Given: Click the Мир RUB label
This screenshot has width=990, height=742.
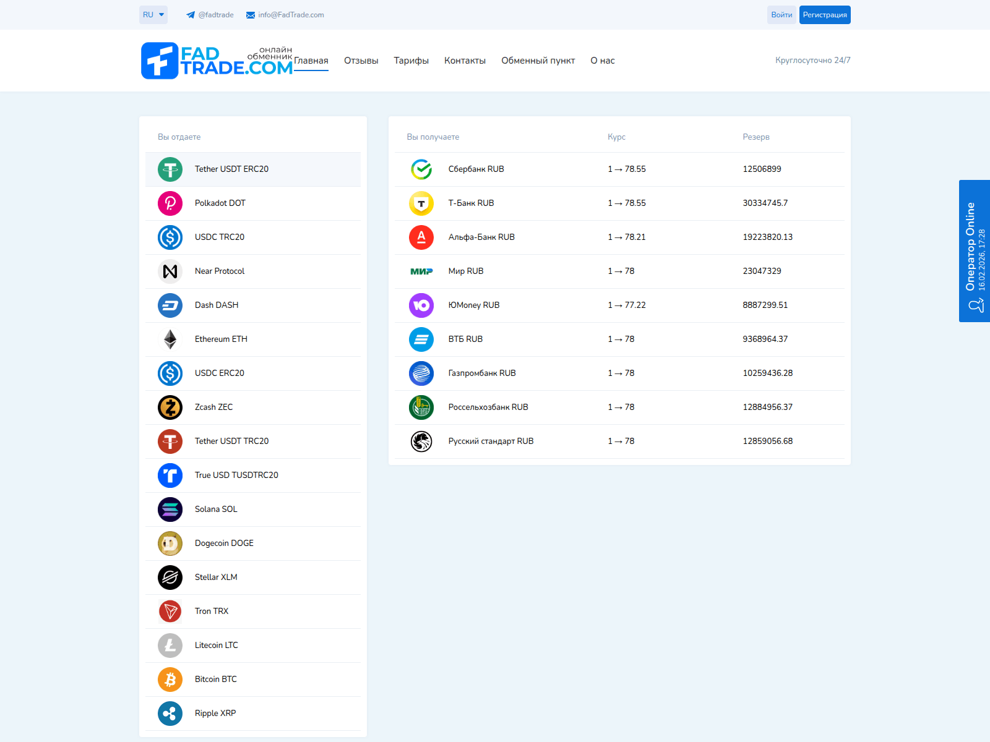Looking at the screenshot, I should pos(466,271).
